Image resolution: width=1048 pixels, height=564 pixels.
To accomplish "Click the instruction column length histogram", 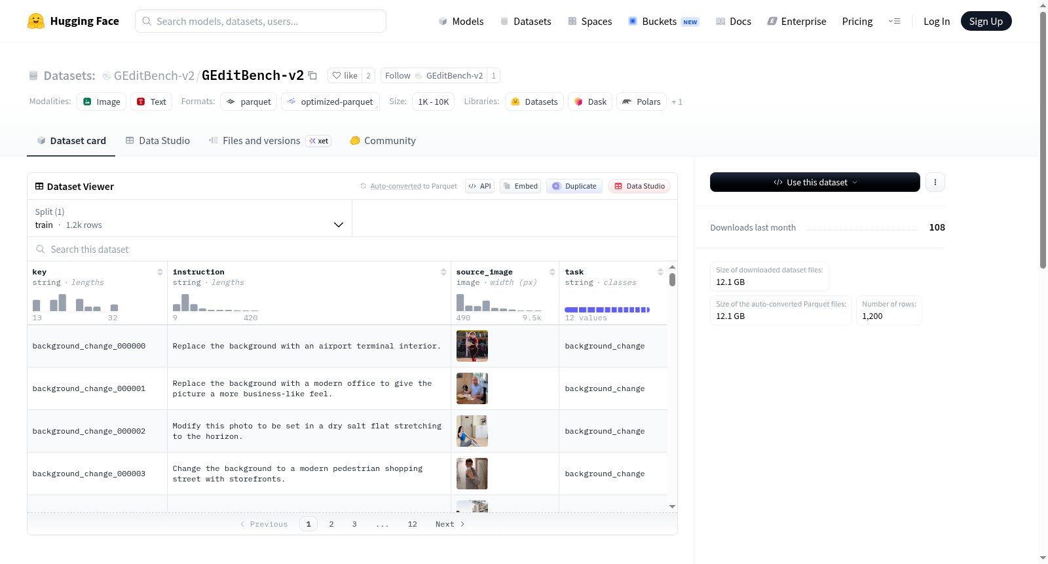I will point(215,303).
